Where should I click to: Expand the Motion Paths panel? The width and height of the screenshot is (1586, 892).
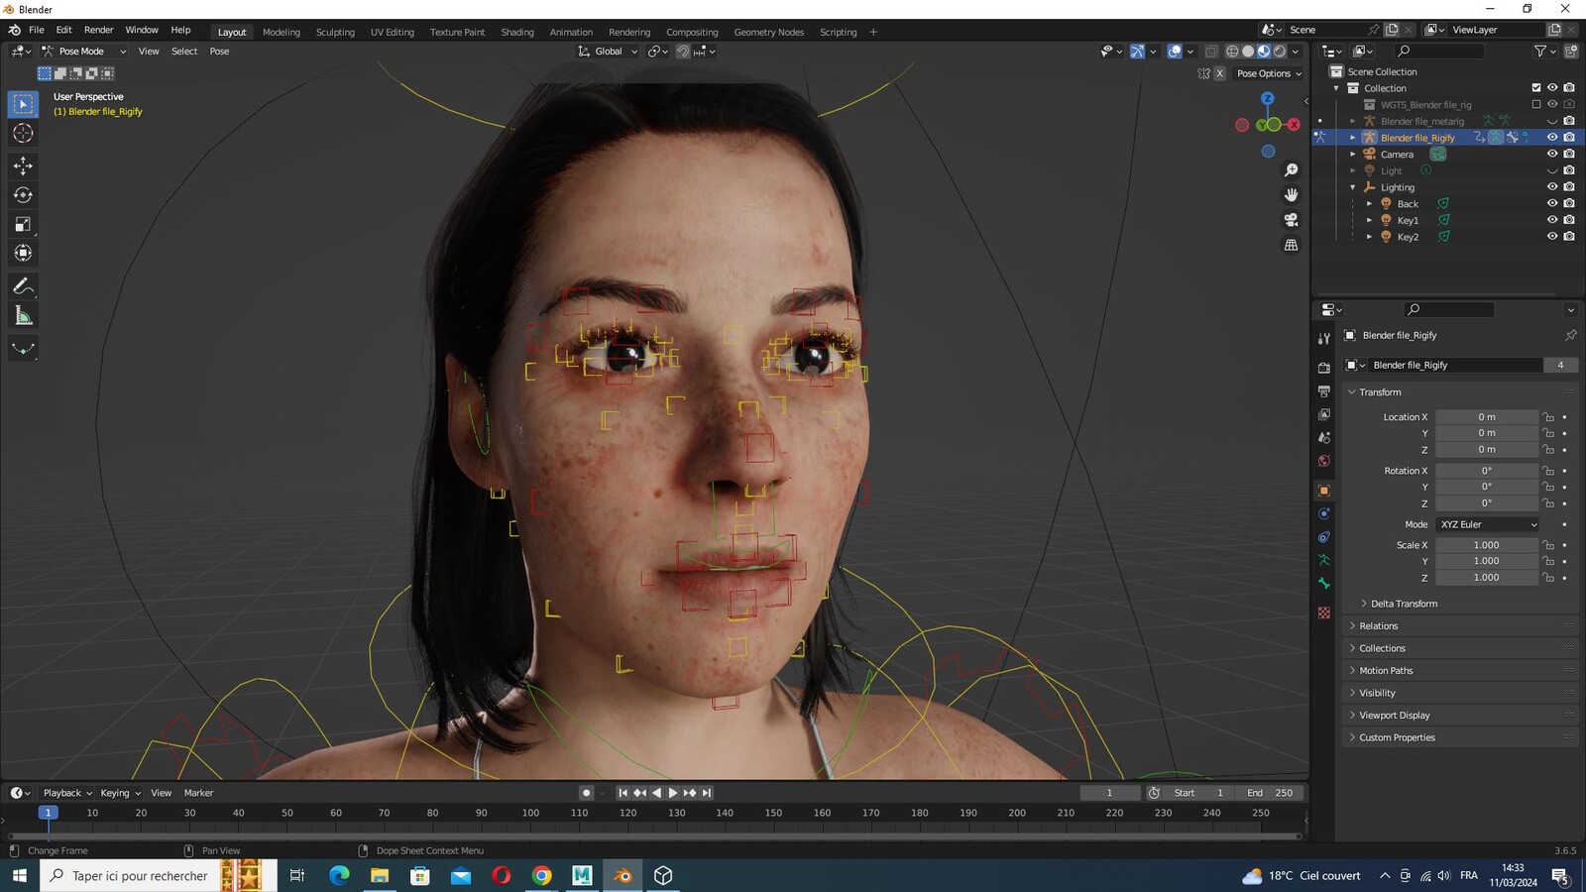tap(1386, 671)
